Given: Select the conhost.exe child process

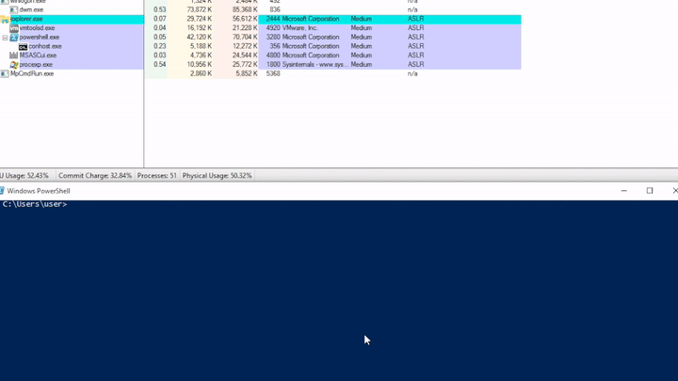Looking at the screenshot, I should pos(45,46).
